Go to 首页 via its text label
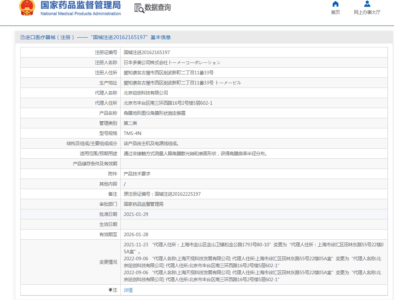Viewport: 394px width, 300px height. tap(335, 12)
